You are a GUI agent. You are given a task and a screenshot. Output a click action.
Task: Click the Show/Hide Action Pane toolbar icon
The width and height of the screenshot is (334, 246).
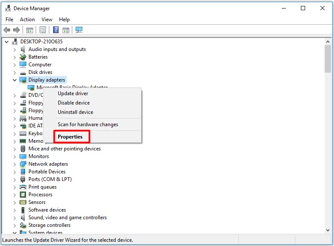66,30
